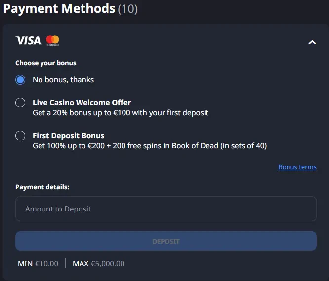Click the 200 free spins Book of Dead description
Viewport: 329px width, 281px height.
150,146
